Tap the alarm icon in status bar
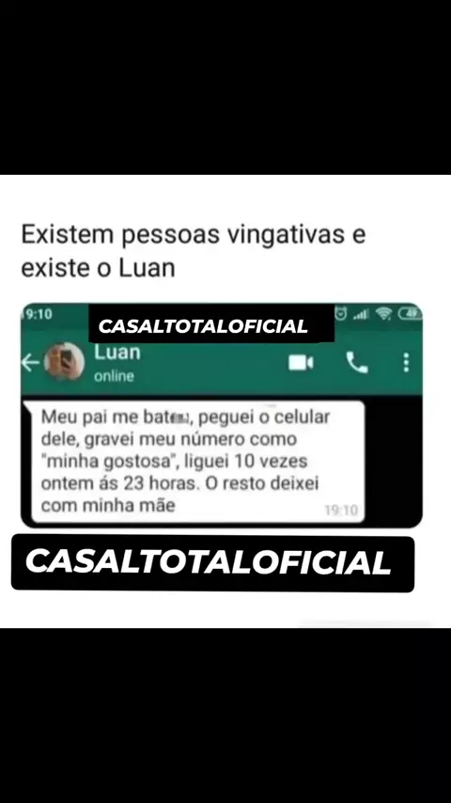The height and width of the screenshot is (803, 451). click(341, 313)
